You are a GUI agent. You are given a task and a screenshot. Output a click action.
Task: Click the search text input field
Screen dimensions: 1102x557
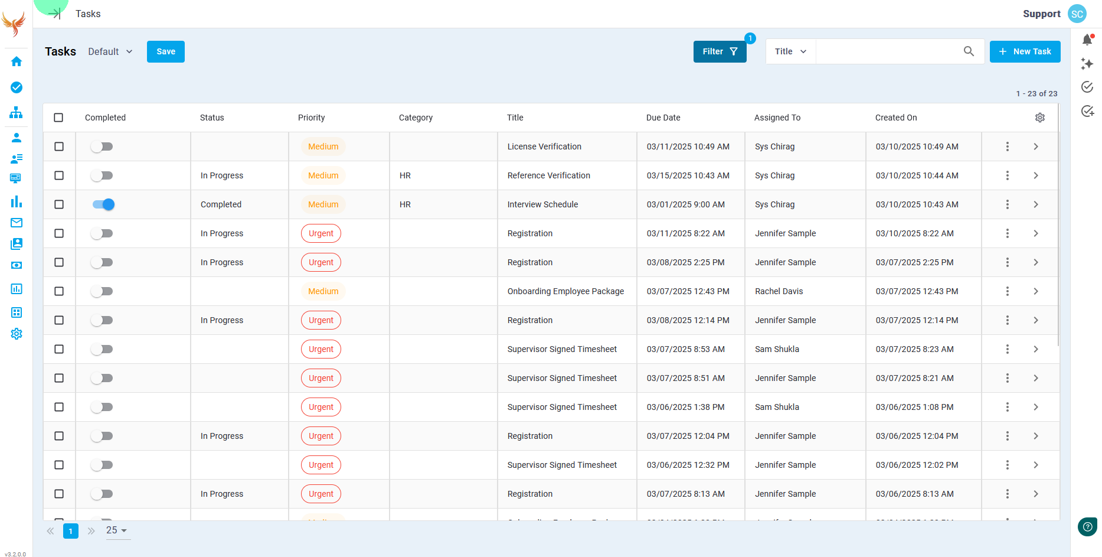[x=888, y=51]
